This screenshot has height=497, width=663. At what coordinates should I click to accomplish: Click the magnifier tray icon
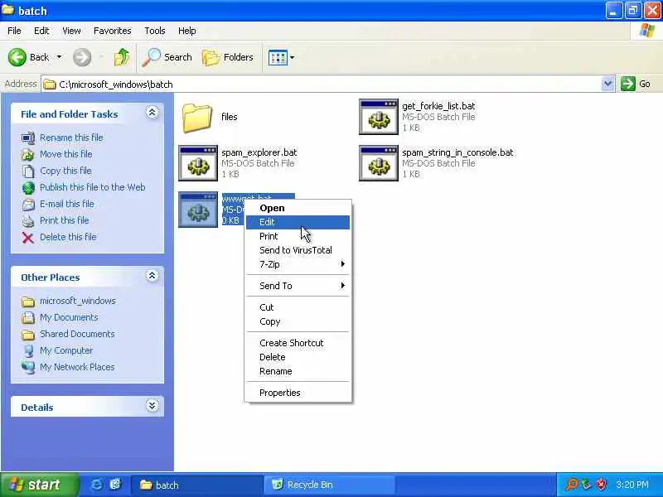coord(571,485)
